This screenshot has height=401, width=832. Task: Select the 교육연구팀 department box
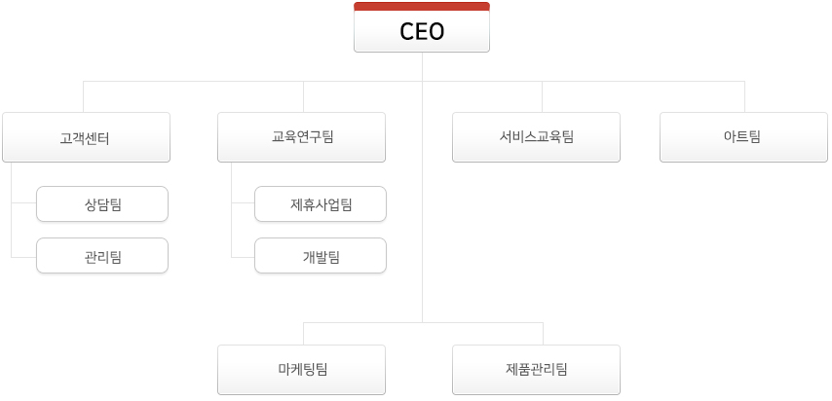[301, 137]
